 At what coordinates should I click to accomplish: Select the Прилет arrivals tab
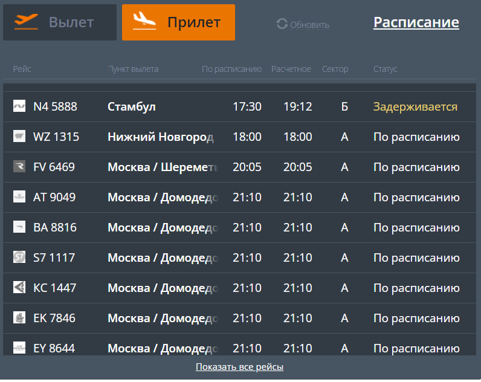click(x=178, y=22)
